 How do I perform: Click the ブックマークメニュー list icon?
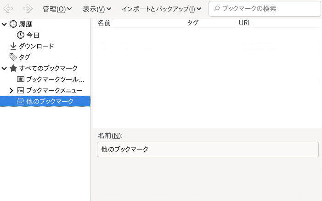coord(21,90)
